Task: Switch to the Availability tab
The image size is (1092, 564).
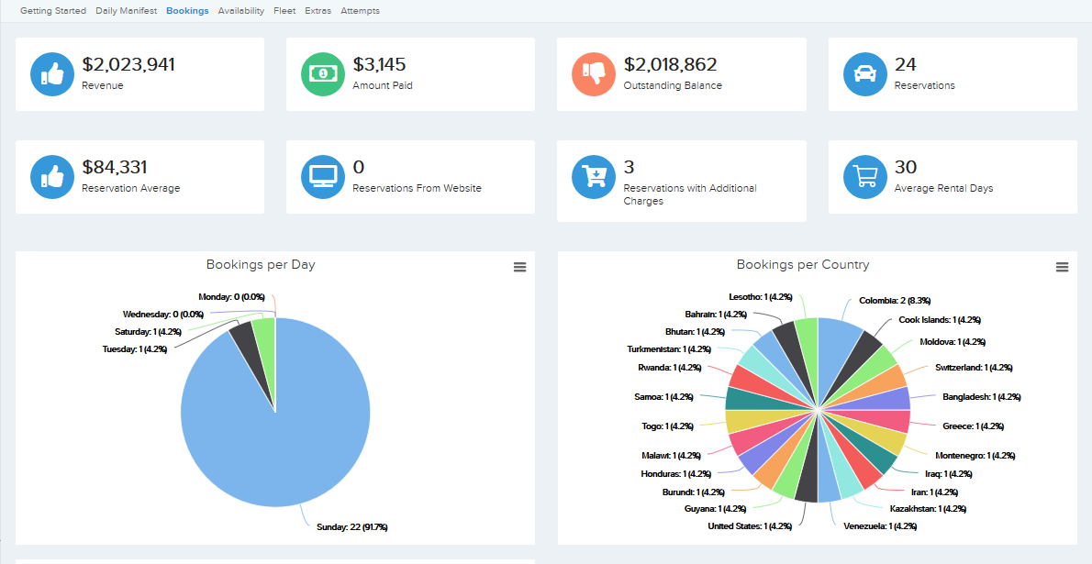Action: [241, 10]
